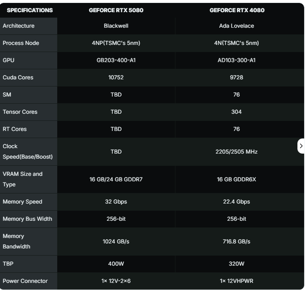
Task: Click the 1× 12VHPWR power connector cell
Action: (236, 281)
